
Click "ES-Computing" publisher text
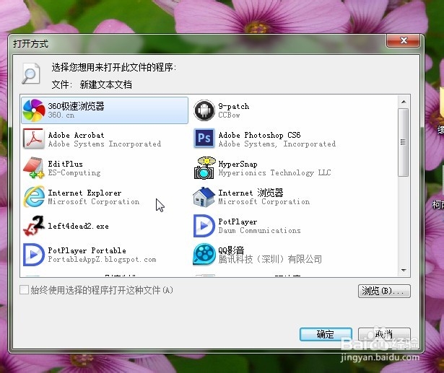(74, 172)
